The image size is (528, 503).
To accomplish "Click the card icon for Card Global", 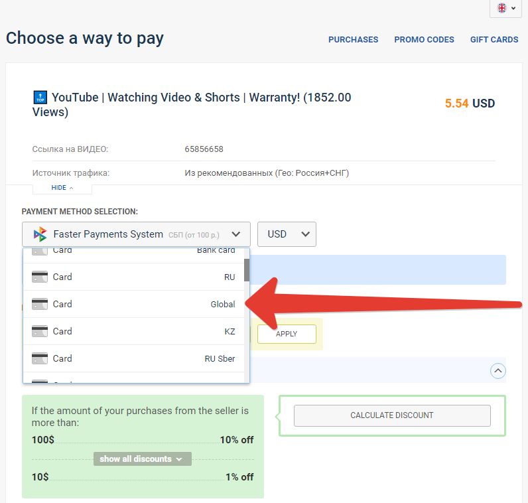I will pyautogui.click(x=40, y=304).
